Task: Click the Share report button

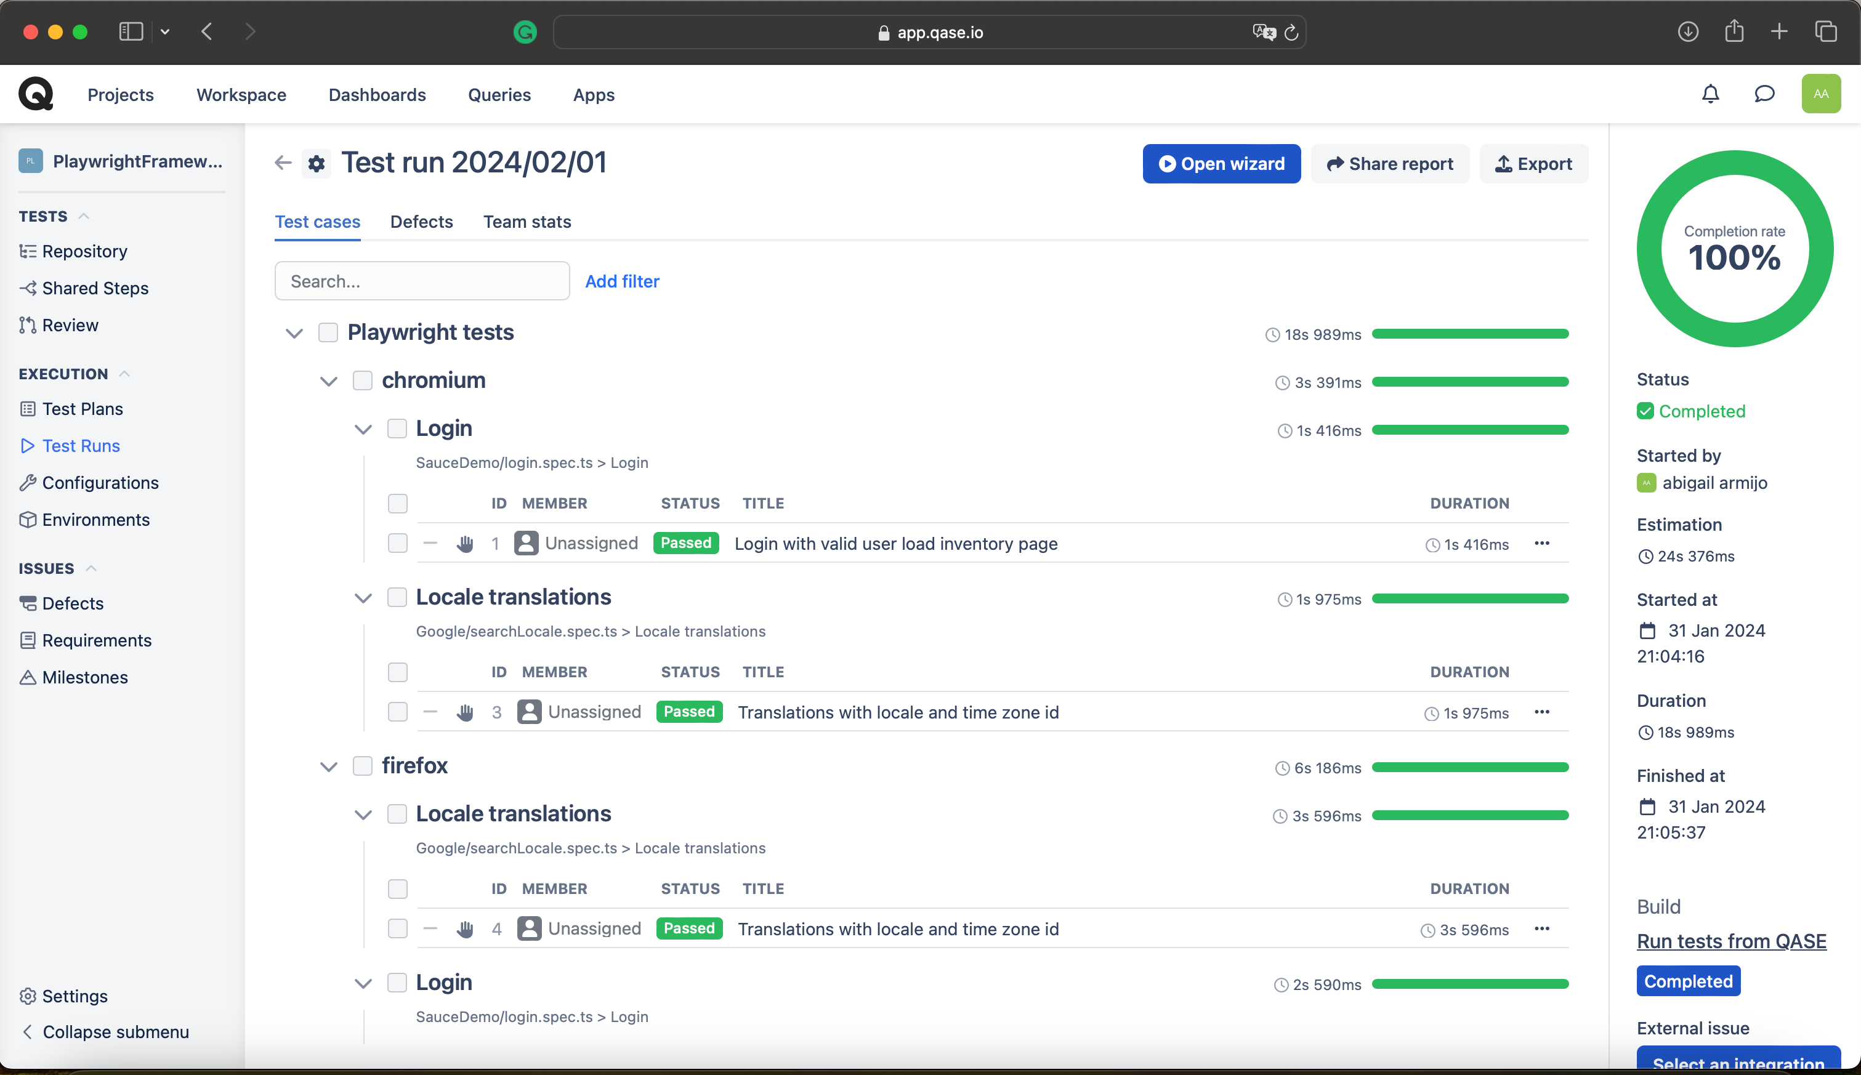Action: (x=1390, y=163)
